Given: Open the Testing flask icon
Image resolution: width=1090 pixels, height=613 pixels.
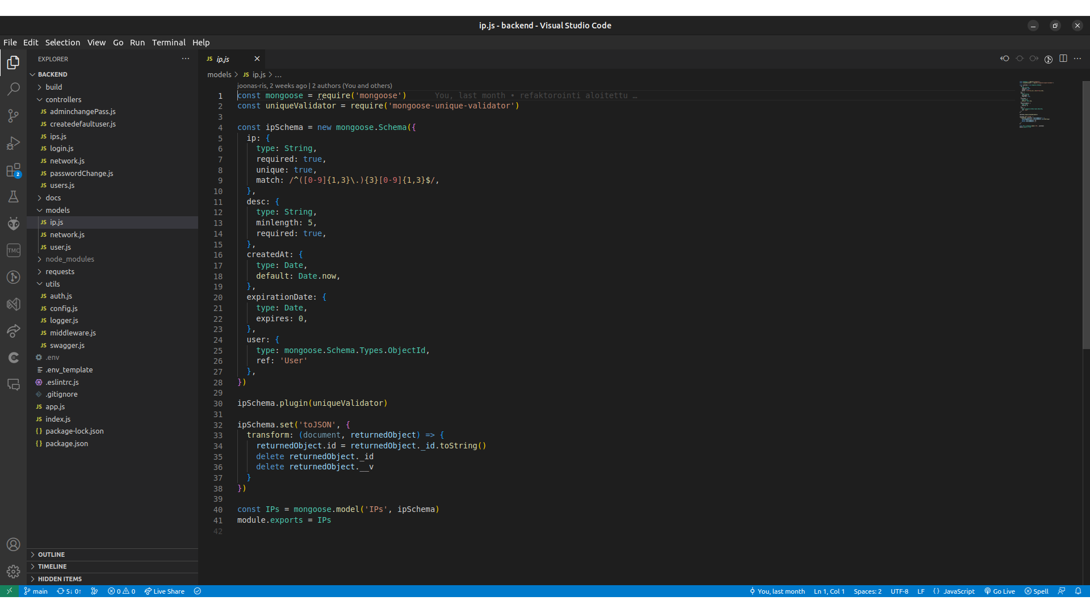Looking at the screenshot, I should pyautogui.click(x=13, y=197).
